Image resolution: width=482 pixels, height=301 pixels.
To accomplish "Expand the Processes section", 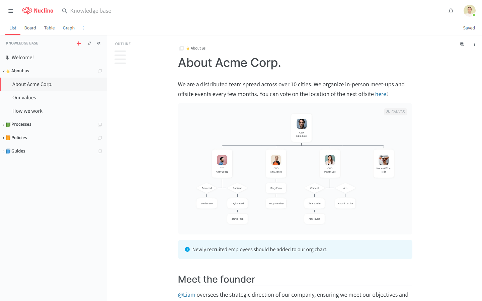I will [4, 124].
